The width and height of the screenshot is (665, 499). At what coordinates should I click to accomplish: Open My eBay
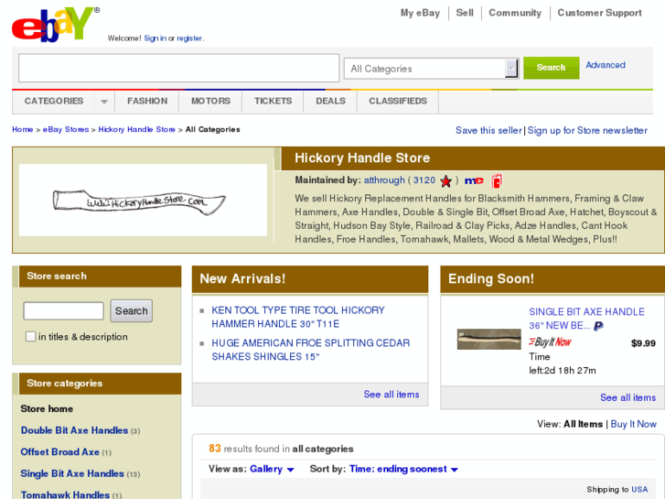420,13
